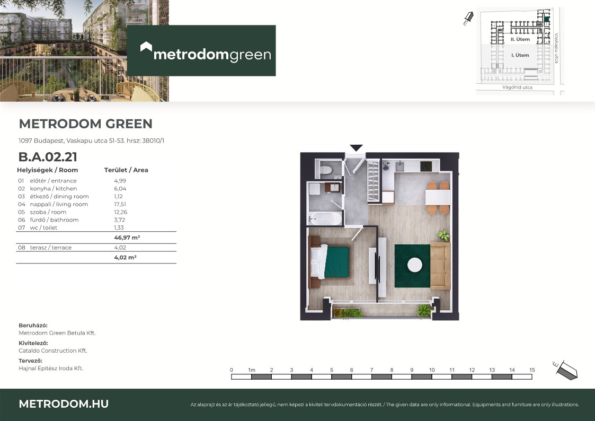
Task: Select the beige sofa in living room
Action: [440, 266]
